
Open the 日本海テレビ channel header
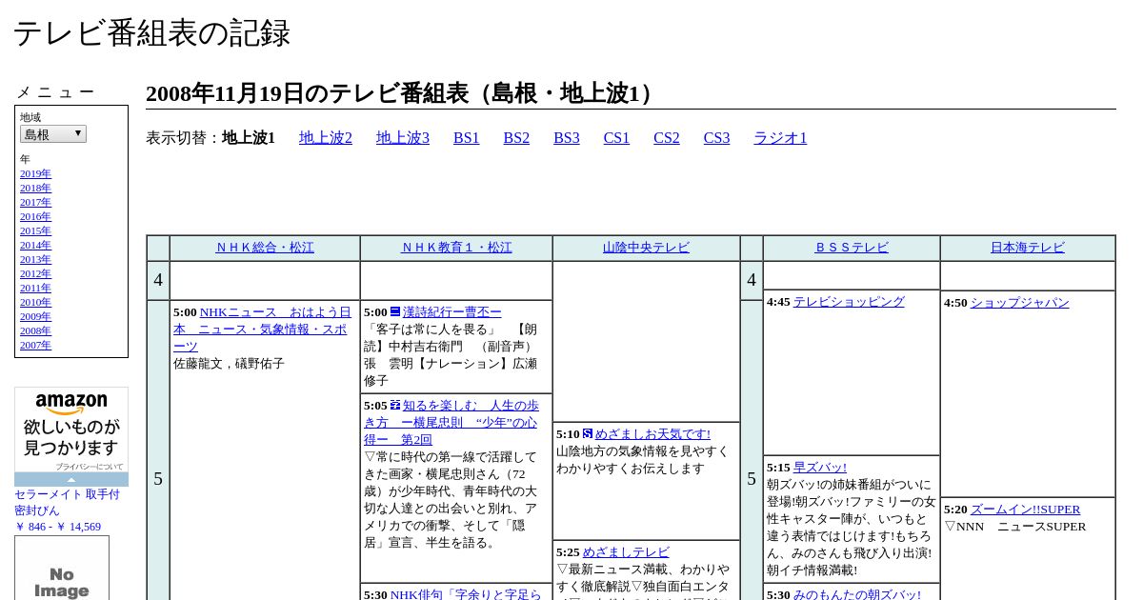click(1028, 248)
